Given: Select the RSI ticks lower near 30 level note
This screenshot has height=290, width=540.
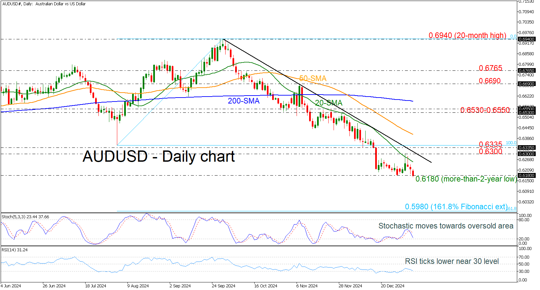Looking at the screenshot, I should tap(452, 261).
